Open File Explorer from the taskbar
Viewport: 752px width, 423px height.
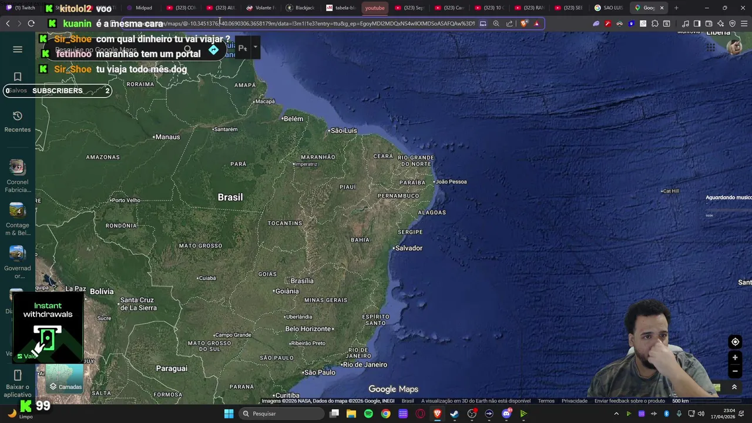tap(351, 414)
